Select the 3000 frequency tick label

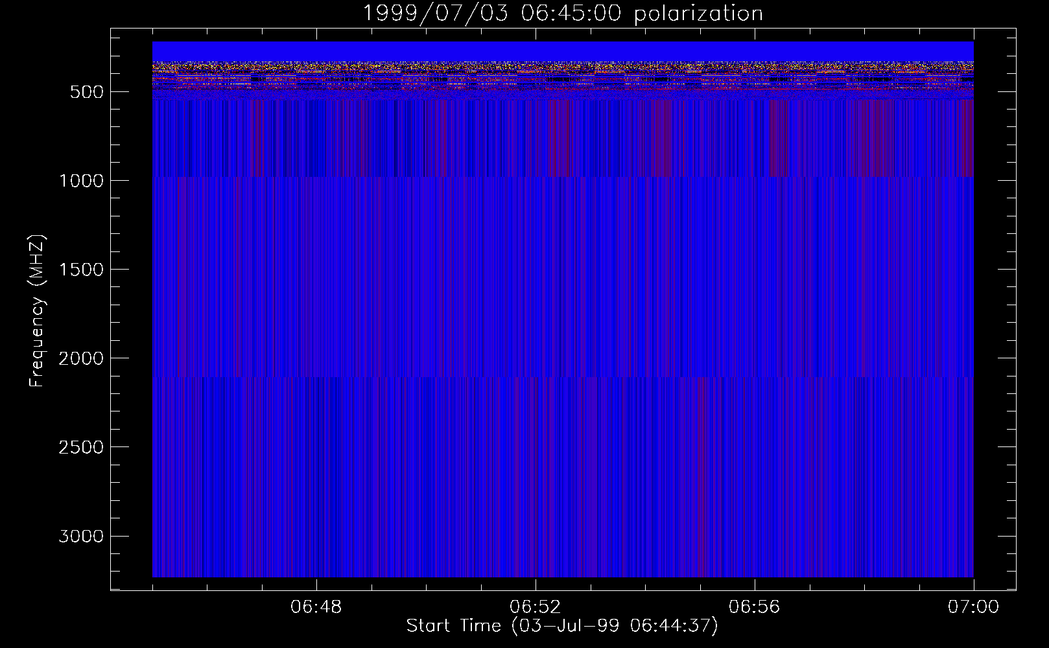(81, 537)
